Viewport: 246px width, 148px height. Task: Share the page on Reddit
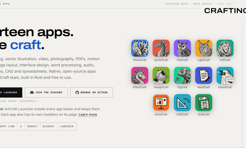[32, 126]
